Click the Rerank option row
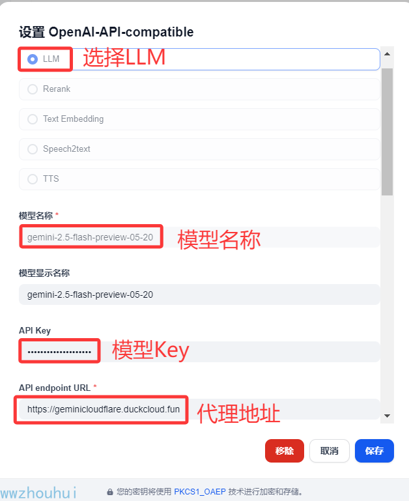Viewport: 409px width, 501px height. point(199,89)
